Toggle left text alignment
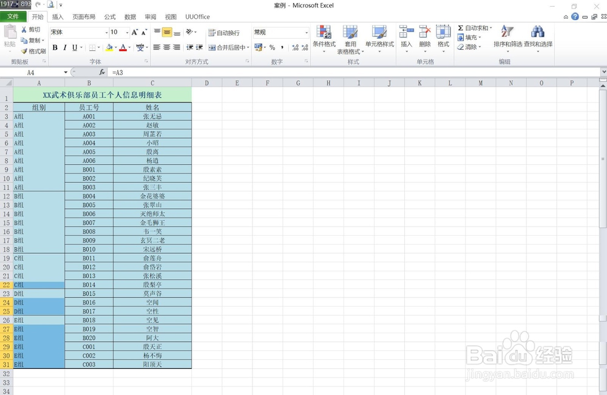Screen dimensions: 607x395 click(157, 47)
